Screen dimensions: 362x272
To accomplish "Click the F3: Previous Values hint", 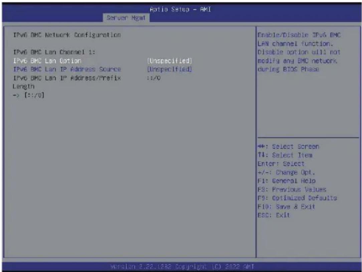I will point(292,190).
